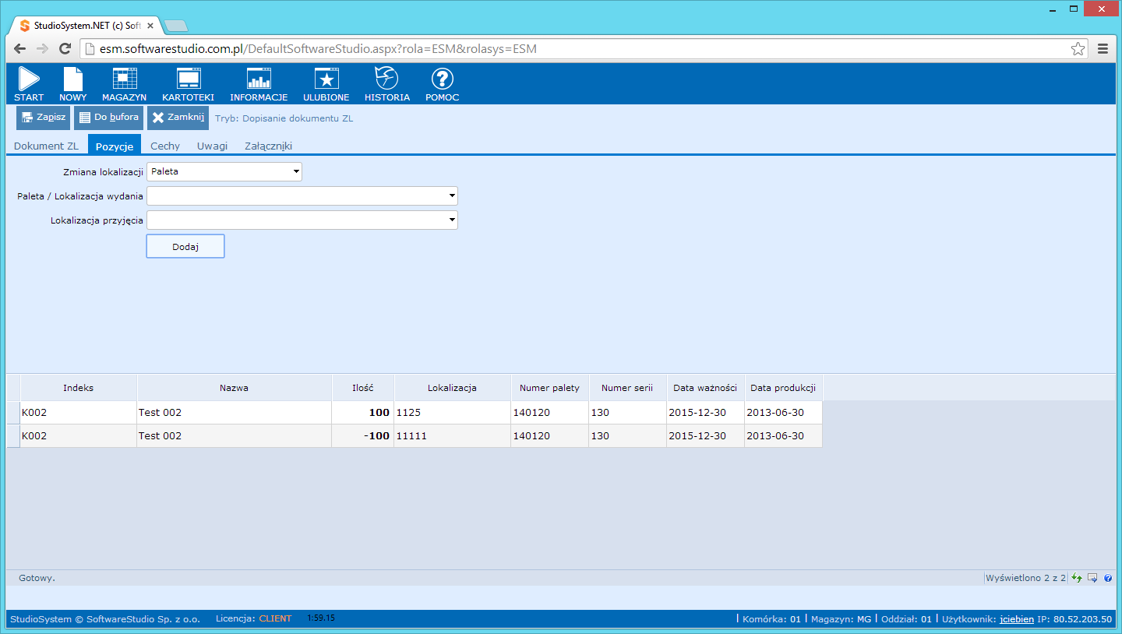Click the Do bufora button
Screen dimensions: 1122x634
[x=108, y=118]
